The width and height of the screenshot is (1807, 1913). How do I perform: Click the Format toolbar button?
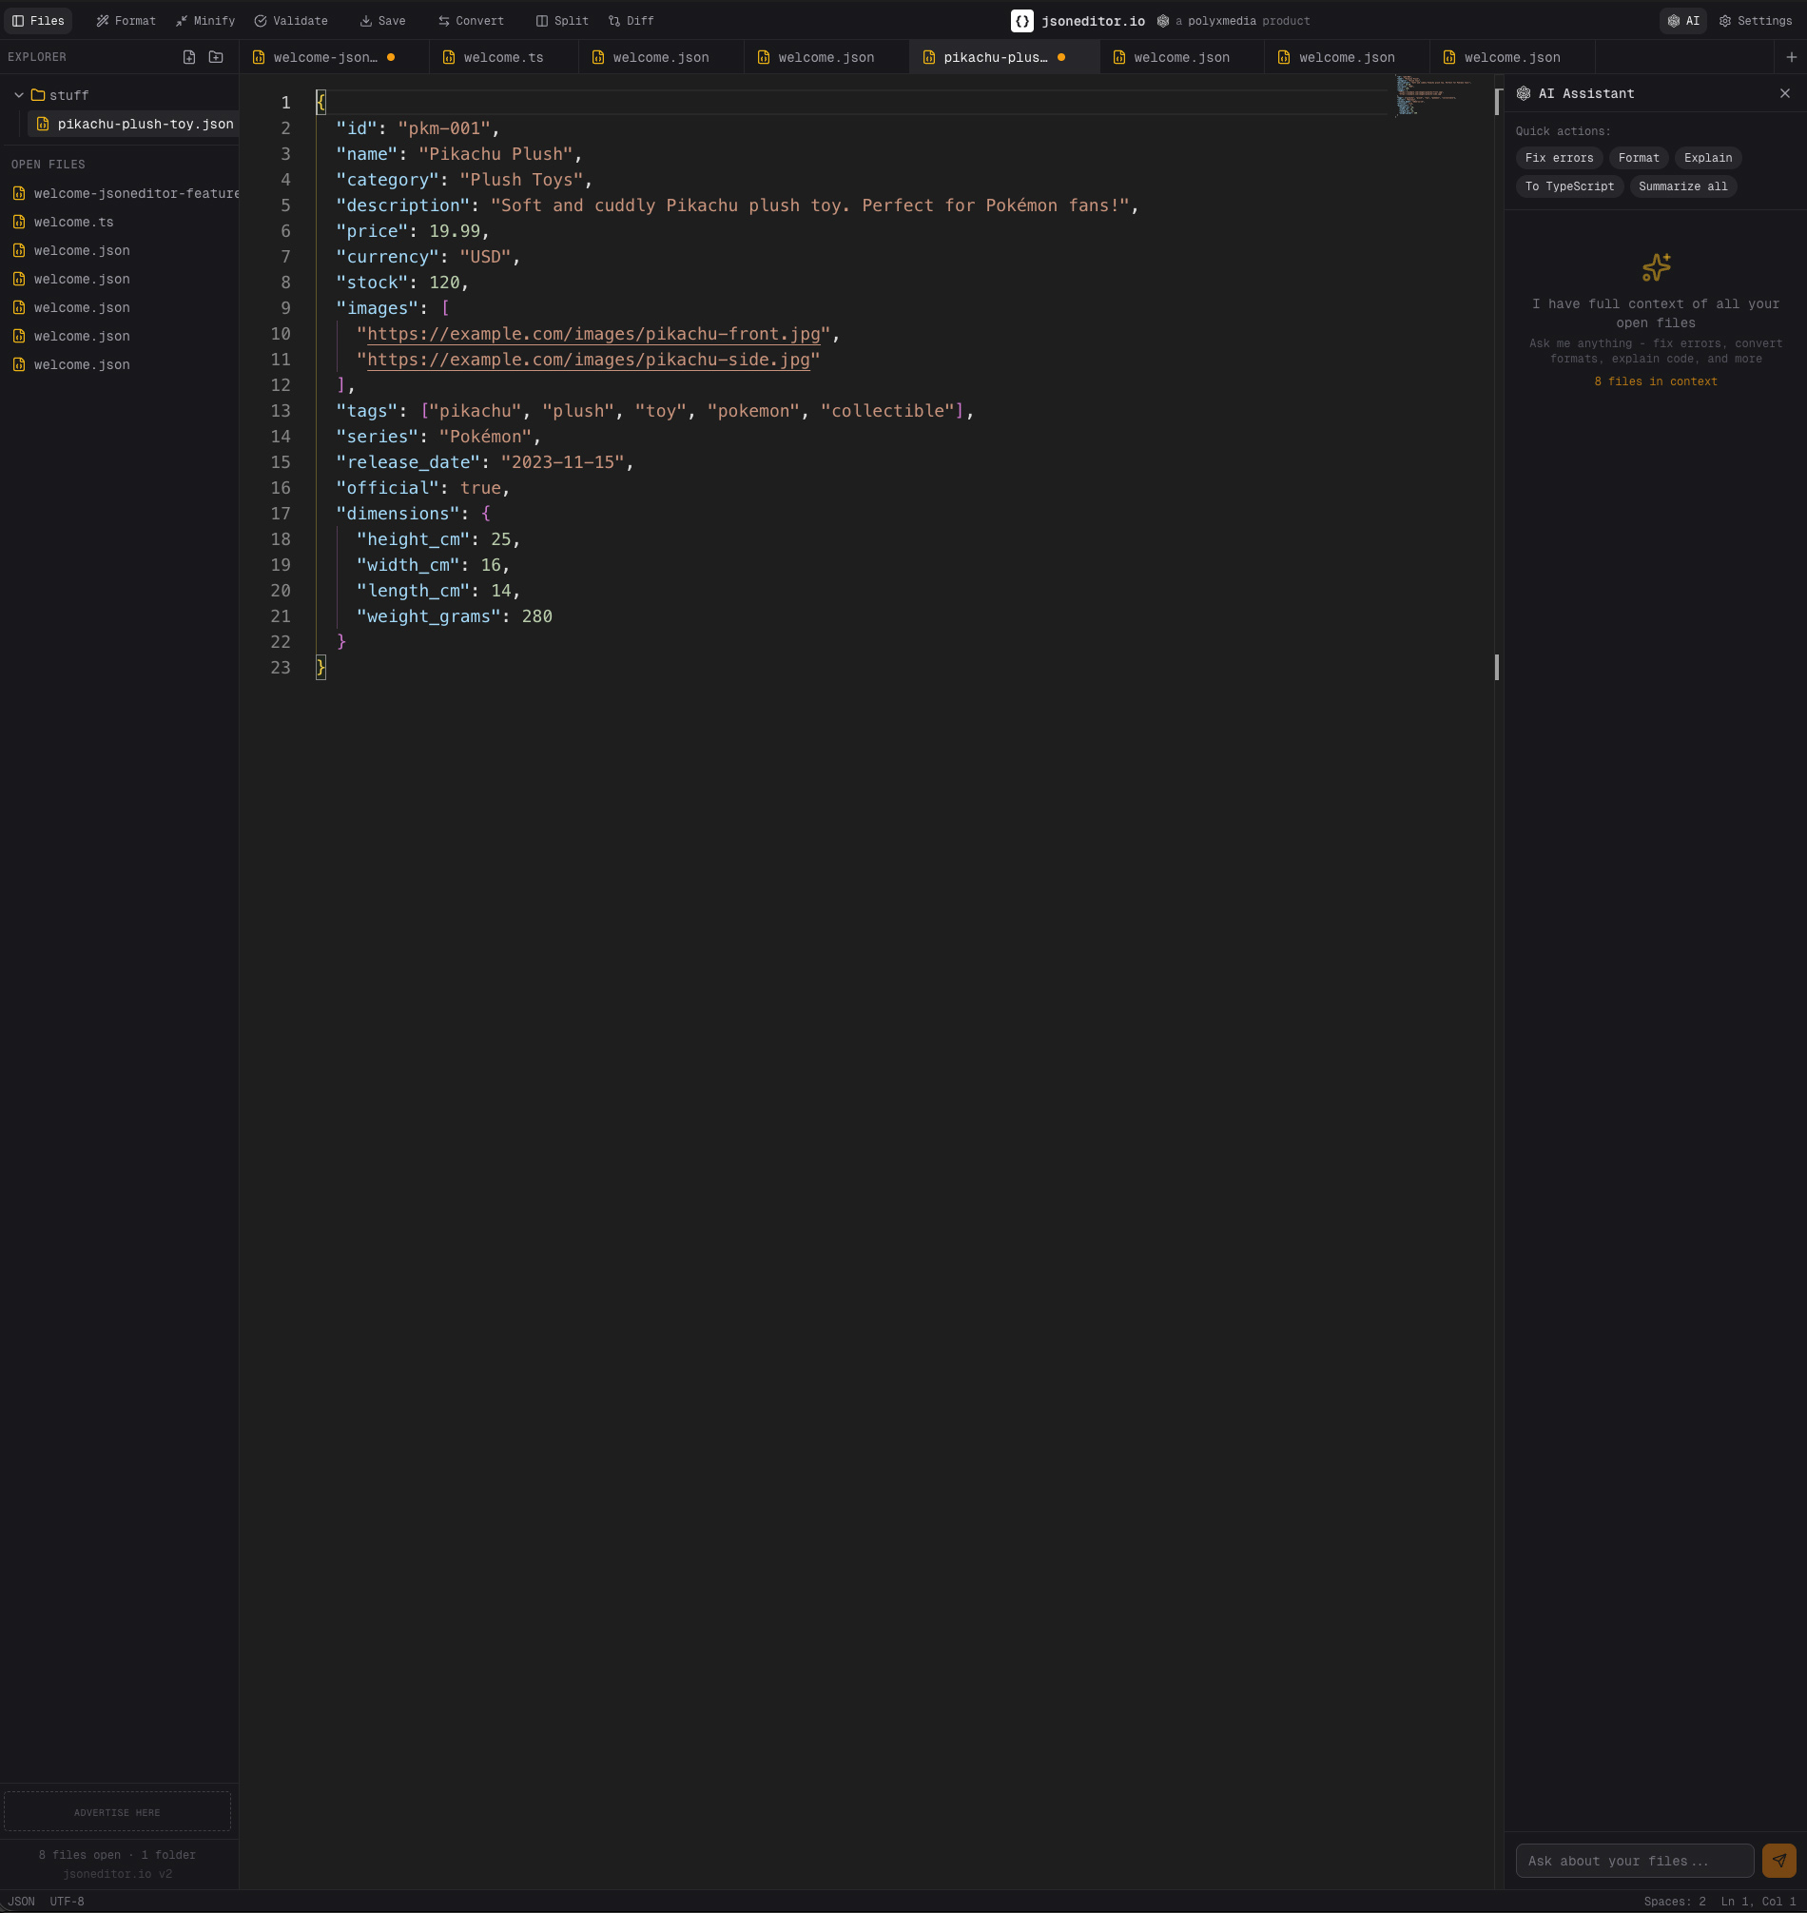[x=126, y=20]
